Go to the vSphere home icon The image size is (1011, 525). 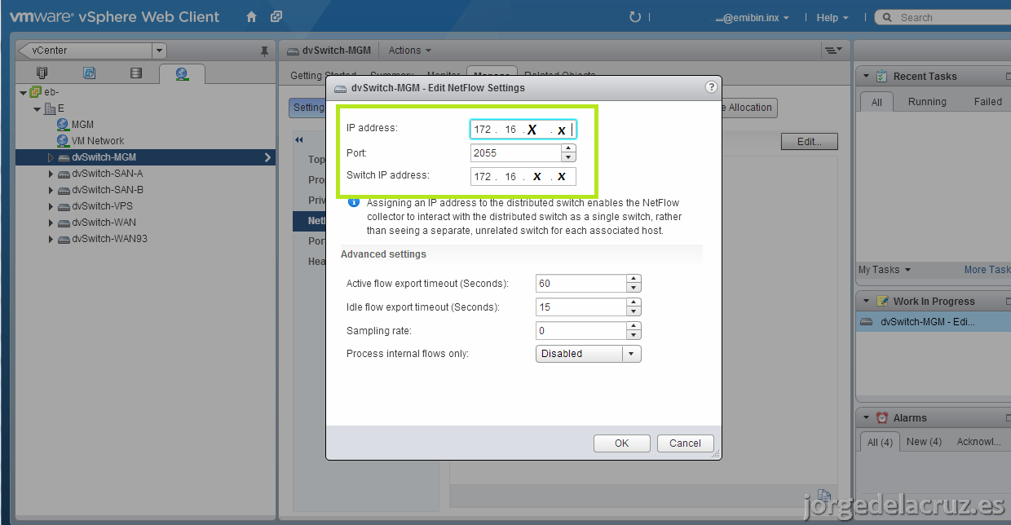(251, 17)
